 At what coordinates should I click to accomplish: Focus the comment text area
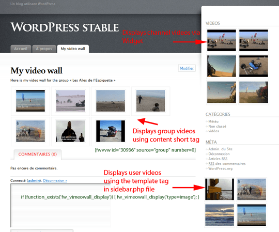pos(60,206)
